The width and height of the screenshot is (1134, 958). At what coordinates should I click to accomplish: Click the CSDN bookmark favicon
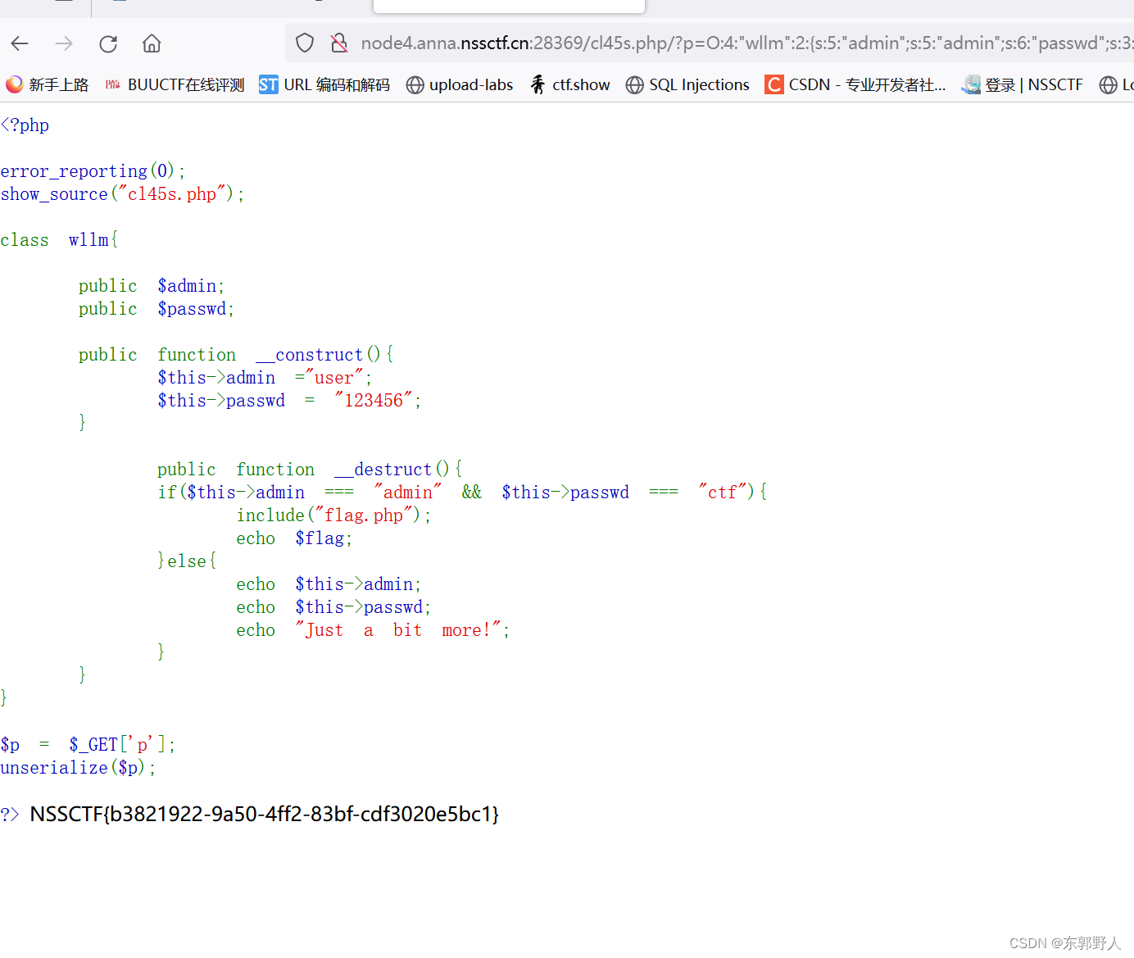pyautogui.click(x=773, y=84)
